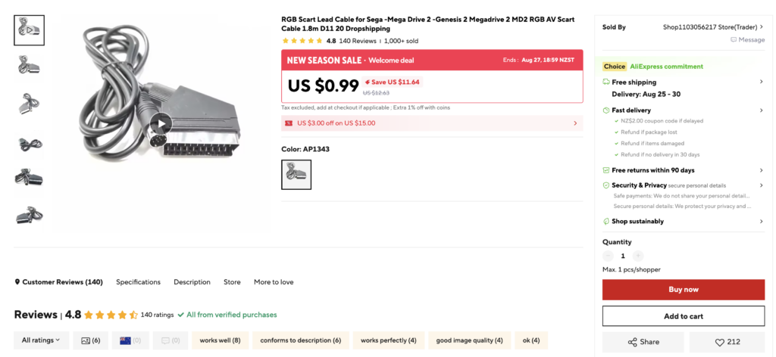Click the Add to cart button
The height and width of the screenshot is (357, 776).
(x=684, y=316)
